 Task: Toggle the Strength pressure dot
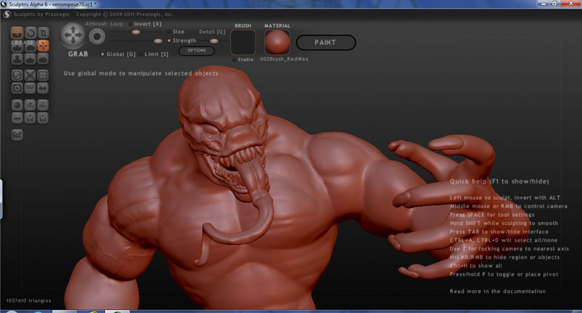tap(169, 40)
